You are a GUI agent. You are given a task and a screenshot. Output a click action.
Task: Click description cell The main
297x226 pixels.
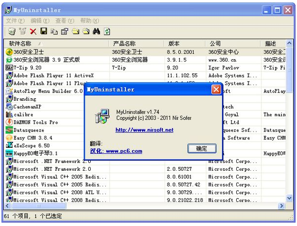(x=274, y=114)
